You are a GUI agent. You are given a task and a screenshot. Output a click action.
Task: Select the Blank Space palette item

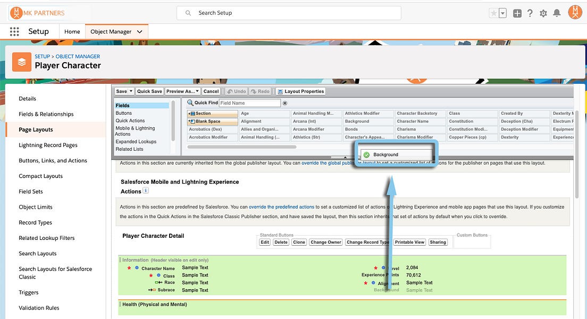point(212,122)
